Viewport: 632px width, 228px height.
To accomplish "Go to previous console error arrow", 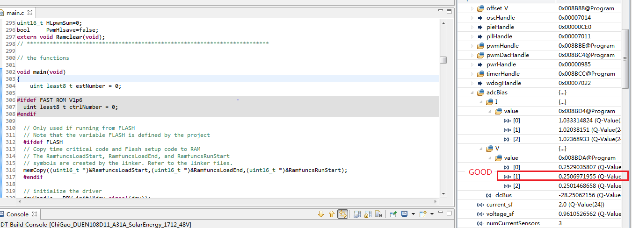I will [332, 214].
